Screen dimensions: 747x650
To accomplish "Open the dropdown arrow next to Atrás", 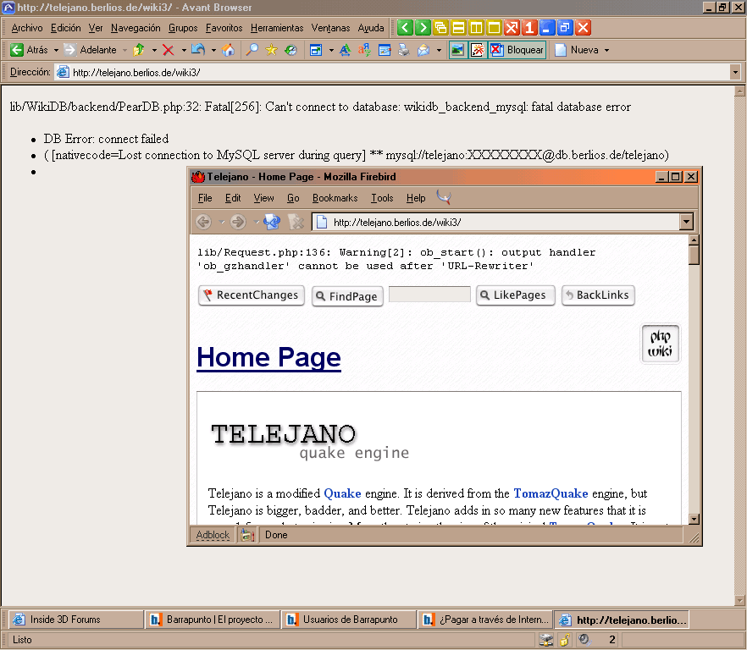I will (x=56, y=50).
